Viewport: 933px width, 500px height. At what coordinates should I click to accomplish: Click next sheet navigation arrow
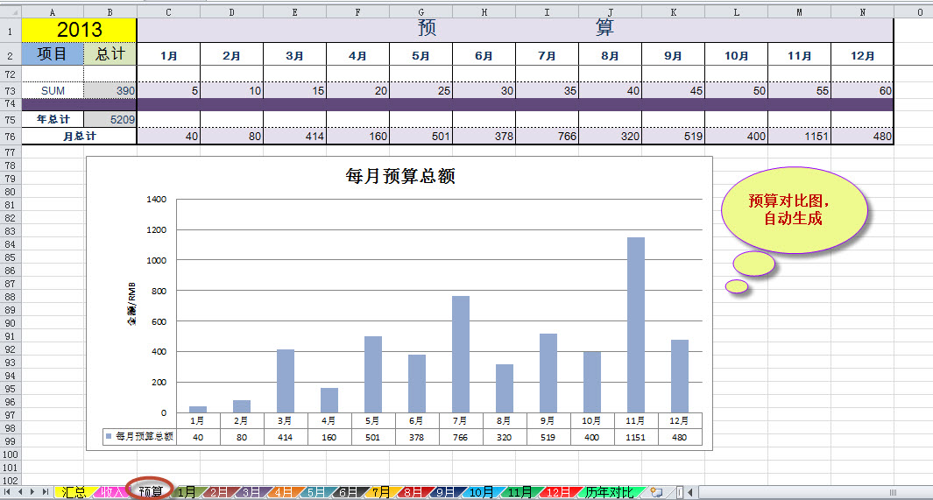(32, 492)
